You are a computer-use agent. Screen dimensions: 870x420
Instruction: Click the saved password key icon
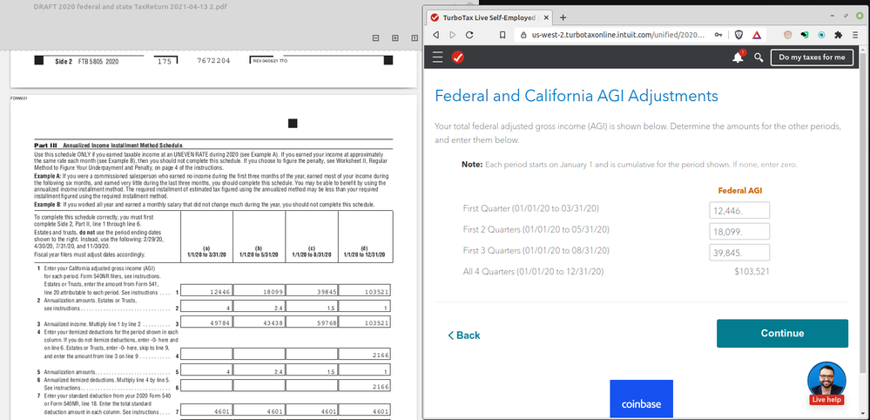click(718, 35)
